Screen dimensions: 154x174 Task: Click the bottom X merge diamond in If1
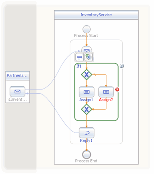tap(87, 109)
